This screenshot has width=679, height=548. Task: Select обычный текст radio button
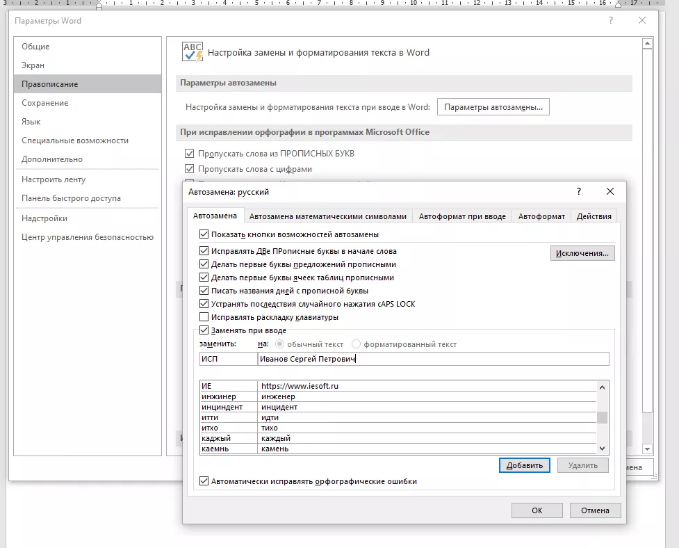pyautogui.click(x=280, y=344)
